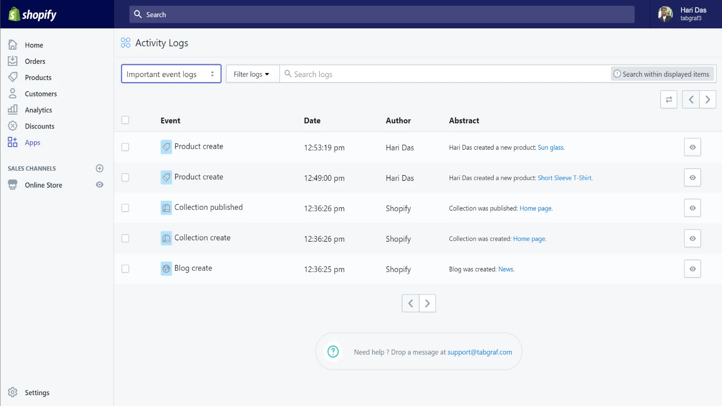Open Orders in the sidebar
This screenshot has height=406, width=722.
click(x=35, y=61)
